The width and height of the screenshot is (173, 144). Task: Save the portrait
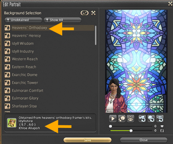pos(87,140)
